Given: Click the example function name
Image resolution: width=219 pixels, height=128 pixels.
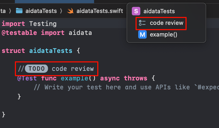Looking at the screenshot, I should [x=74, y=78].
